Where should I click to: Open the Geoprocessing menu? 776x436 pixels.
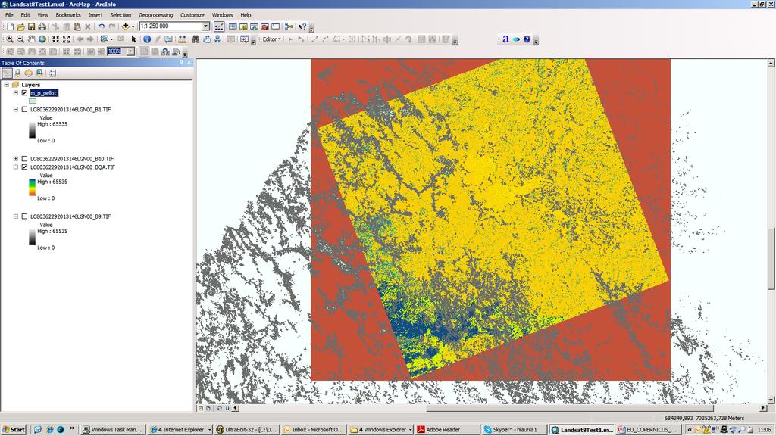coord(155,15)
